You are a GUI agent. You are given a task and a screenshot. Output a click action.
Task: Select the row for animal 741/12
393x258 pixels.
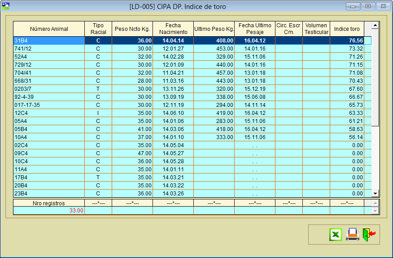click(49, 49)
